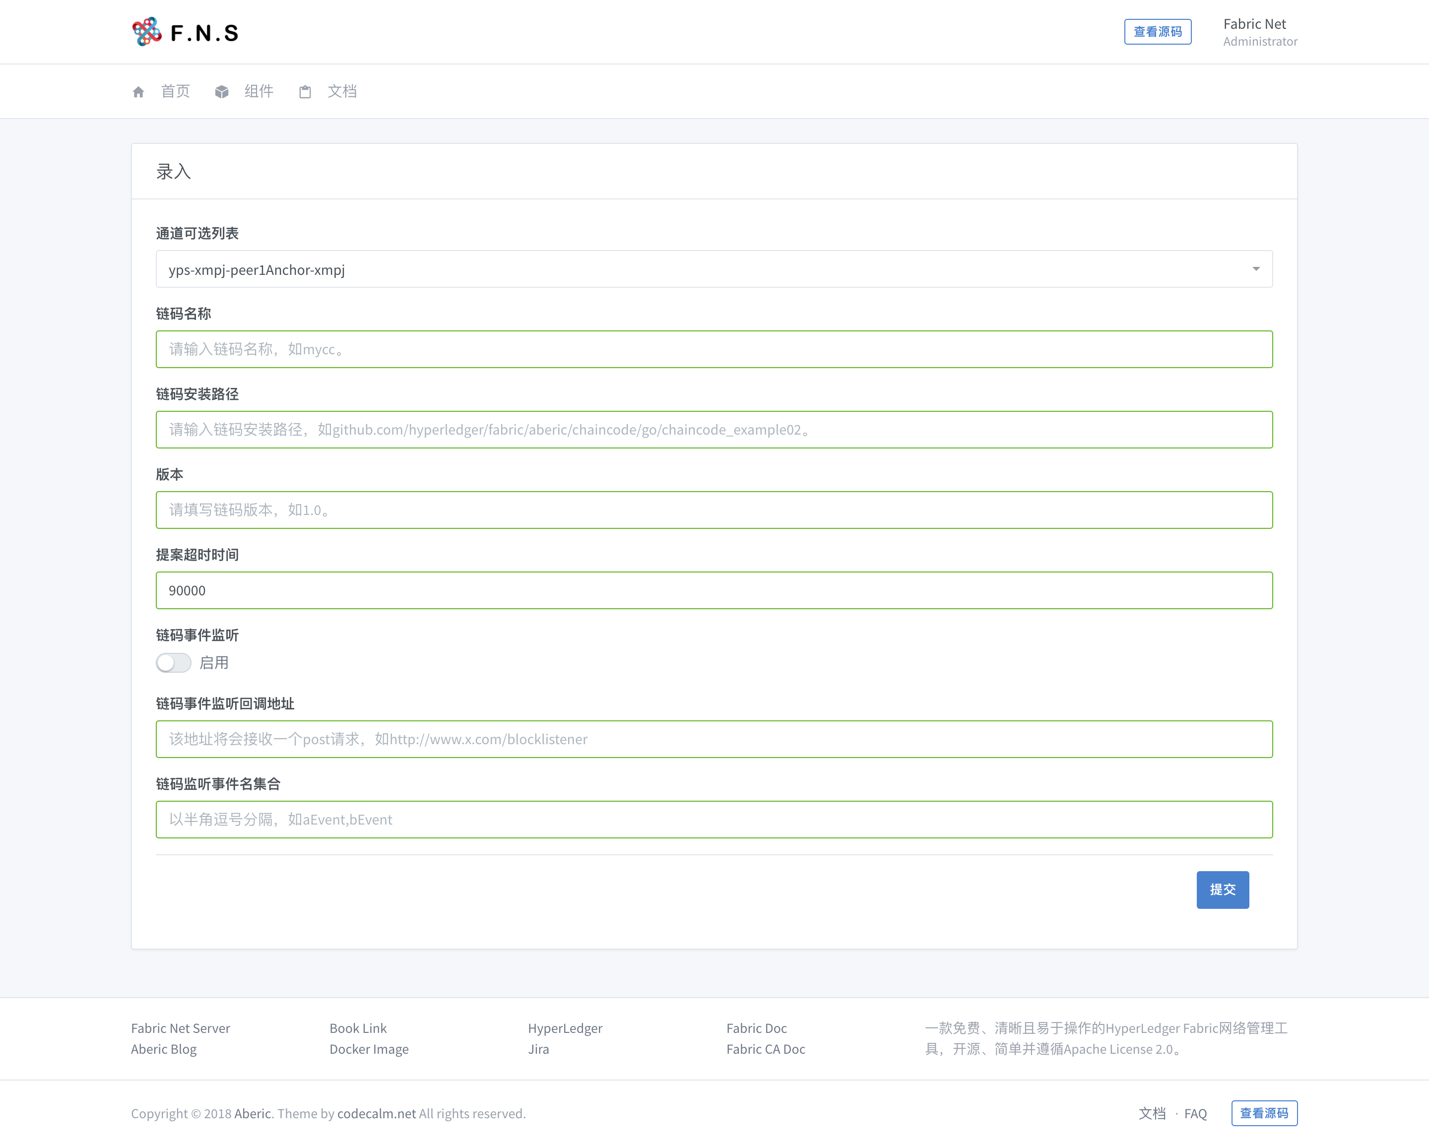Click the cube icon beside 组件
Viewport: 1429px width, 1146px height.
point(221,92)
